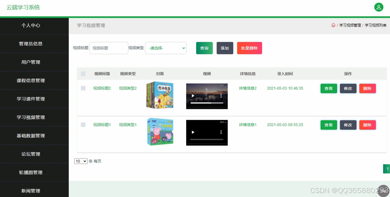Click the 添加 button to add a video
The width and height of the screenshot is (390, 197).
pyautogui.click(x=225, y=48)
